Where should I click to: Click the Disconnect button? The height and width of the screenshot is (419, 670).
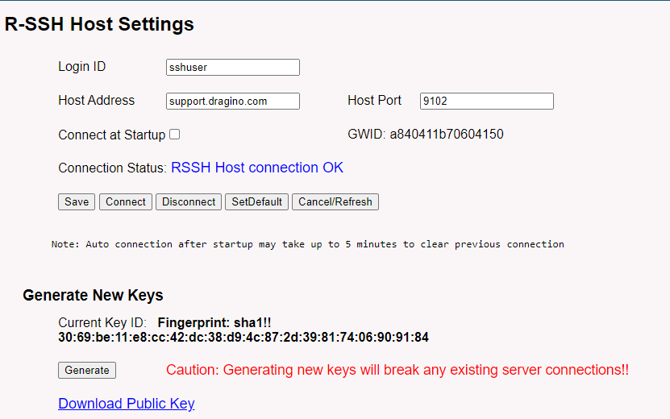click(x=189, y=201)
